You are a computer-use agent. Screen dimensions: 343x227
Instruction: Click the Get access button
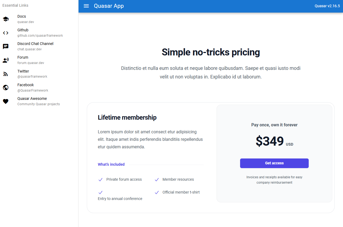274,163
